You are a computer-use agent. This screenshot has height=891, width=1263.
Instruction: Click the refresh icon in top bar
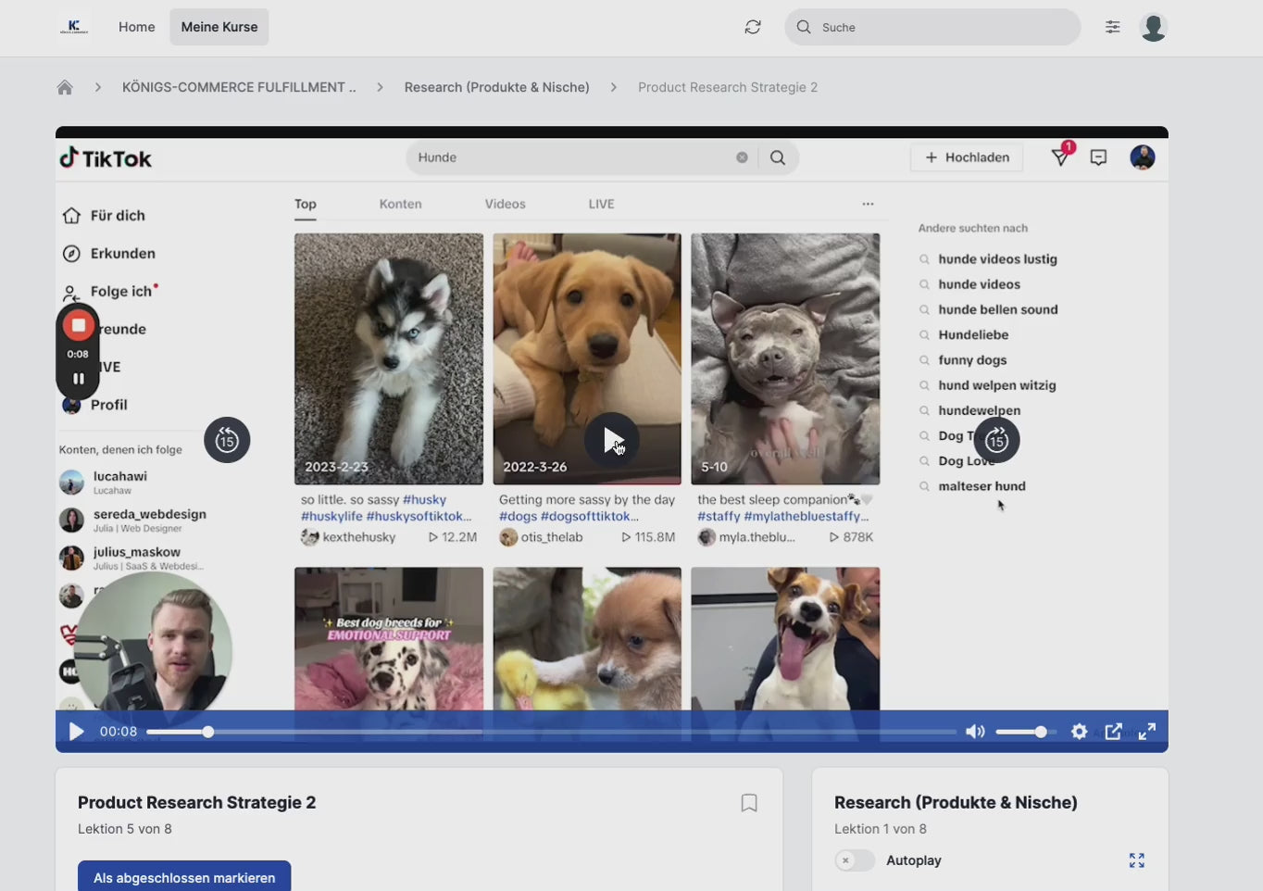tap(753, 27)
